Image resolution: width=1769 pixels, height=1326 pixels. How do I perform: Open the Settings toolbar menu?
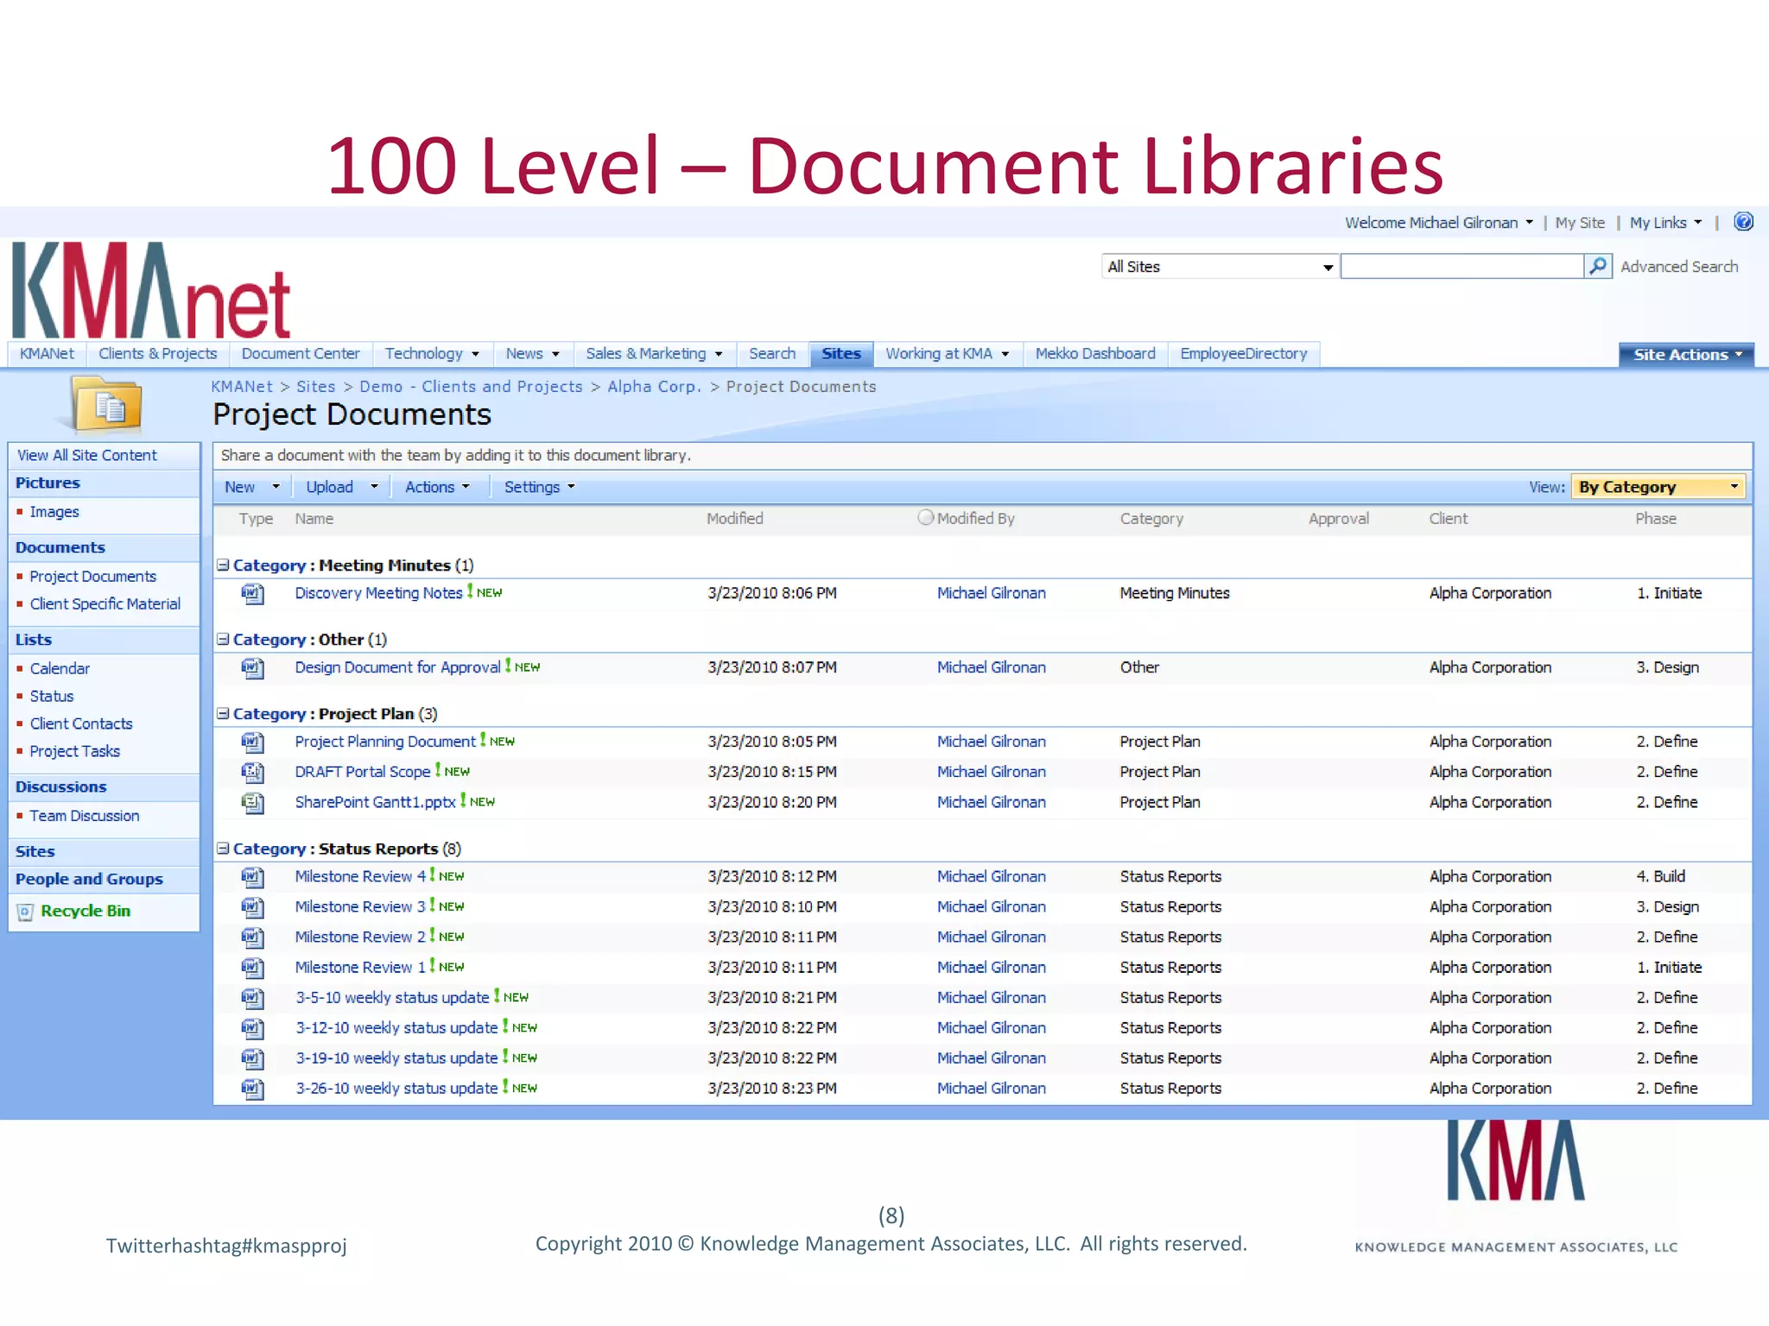pos(539,487)
